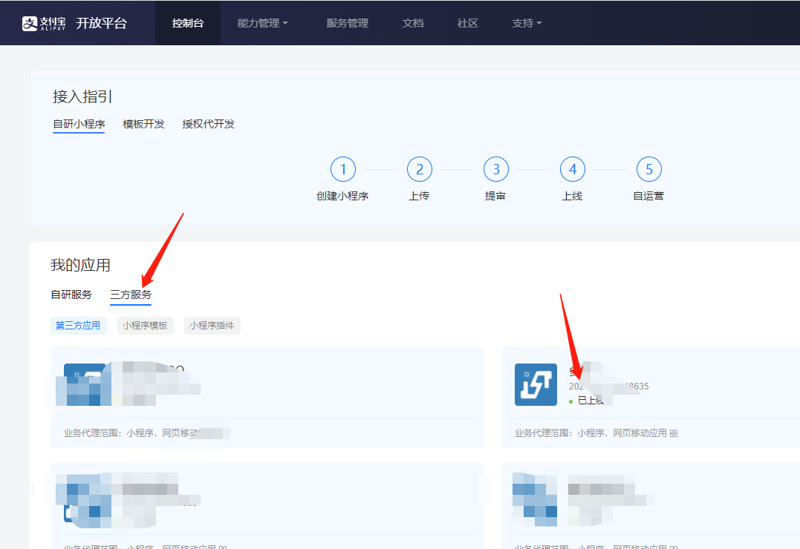This screenshot has height=549, width=800.
Task: Open the 文档 navigation item
Action: pyautogui.click(x=413, y=24)
